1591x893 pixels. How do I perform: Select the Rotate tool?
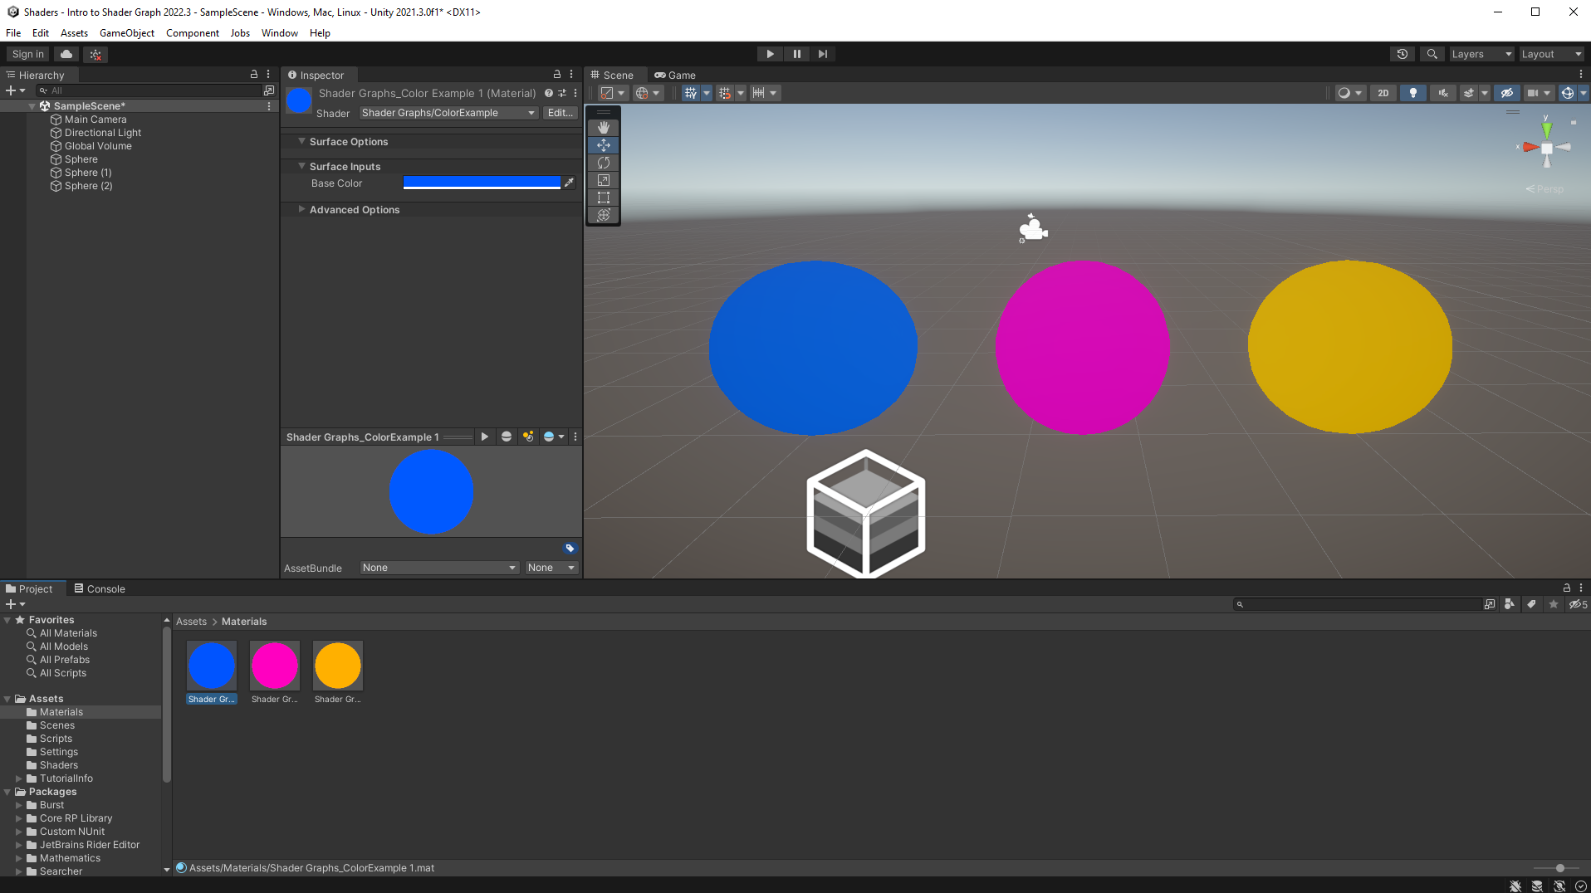(x=604, y=163)
